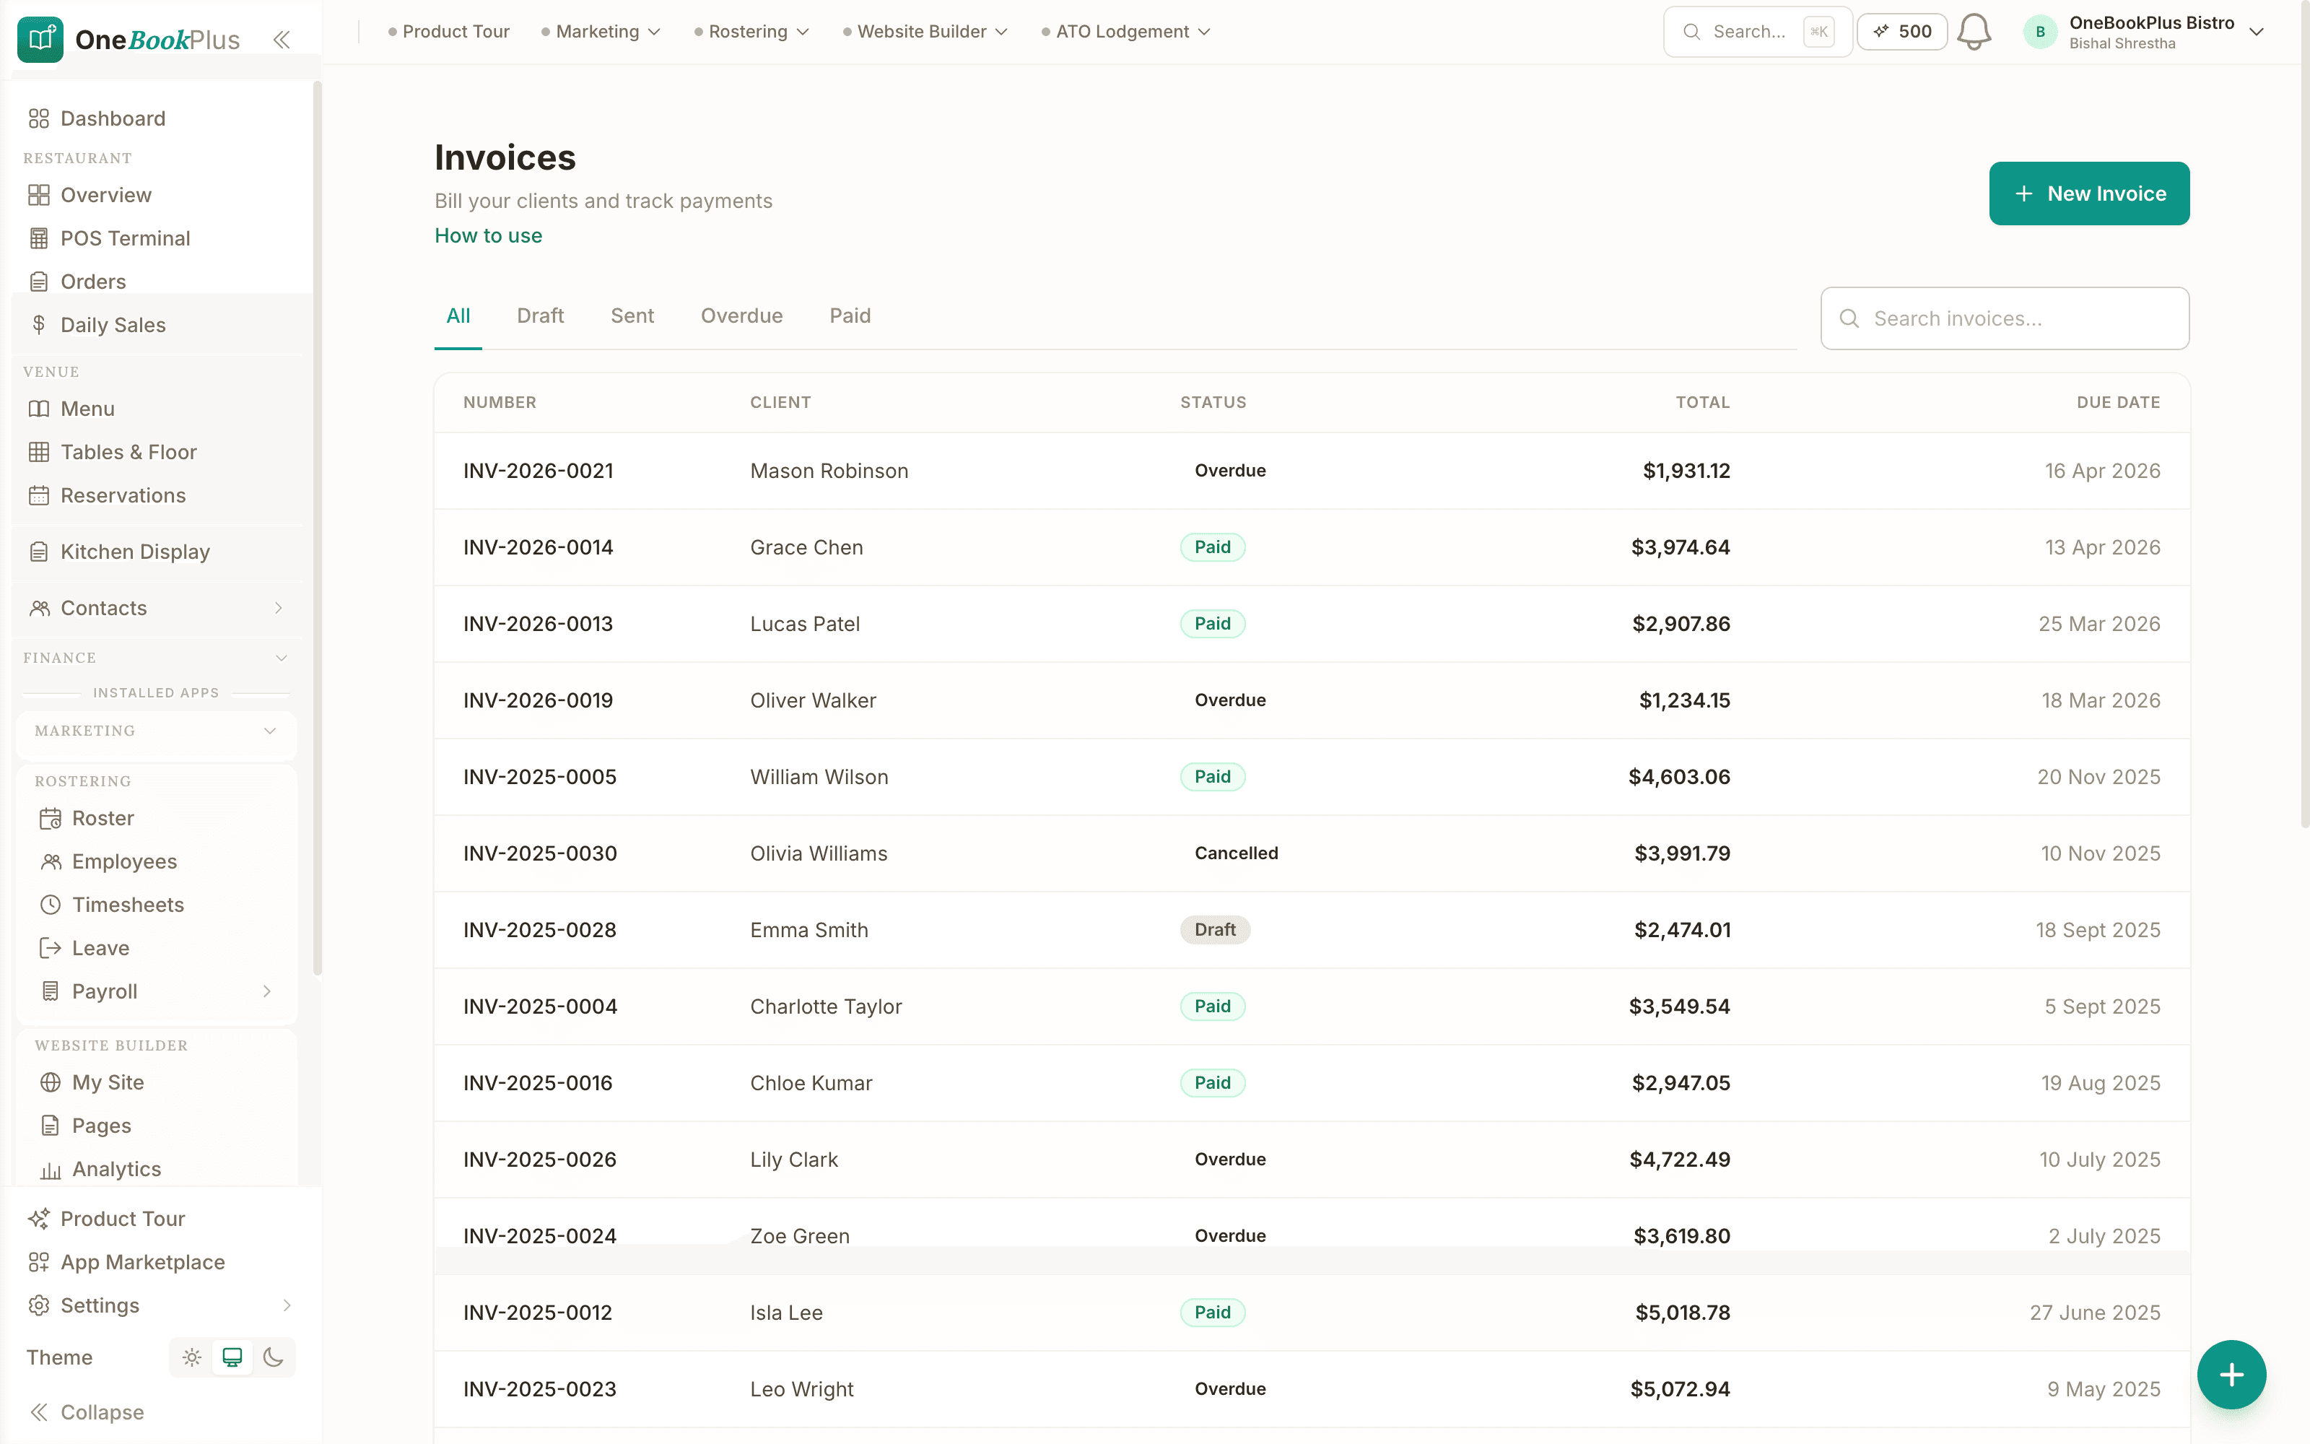Screen dimensions: 2310x1444
Task: Click the Cancelled status for Olivia Williams
Action: point(1236,854)
